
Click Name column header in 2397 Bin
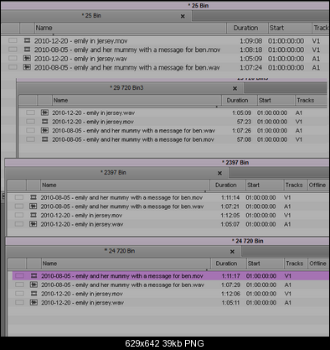pos(125,185)
